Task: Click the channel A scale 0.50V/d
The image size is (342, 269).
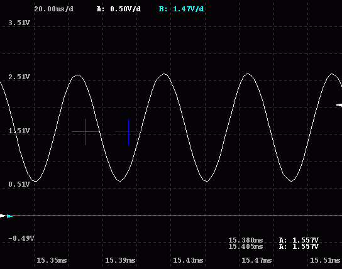Action: [119, 9]
